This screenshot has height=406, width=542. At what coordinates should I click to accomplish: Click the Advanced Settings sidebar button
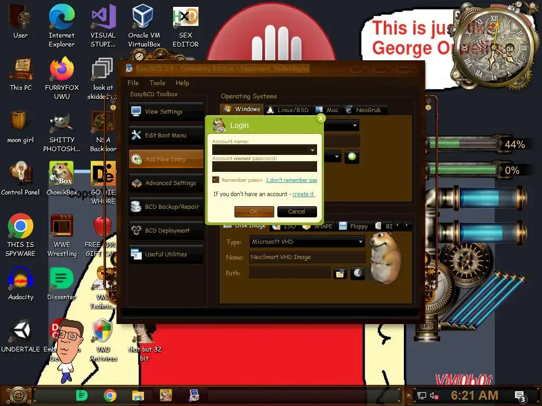pyautogui.click(x=166, y=183)
